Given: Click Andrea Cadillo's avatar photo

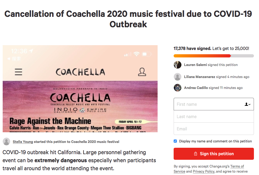Looking at the screenshot, I should click(x=178, y=88).
